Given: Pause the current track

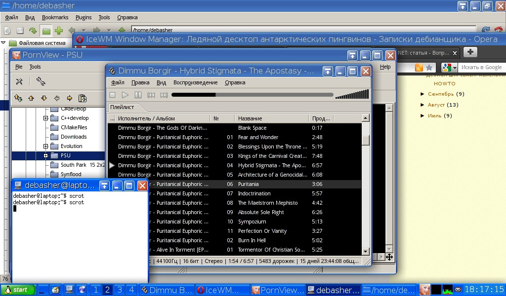Looking at the screenshot, I should [x=138, y=95].
